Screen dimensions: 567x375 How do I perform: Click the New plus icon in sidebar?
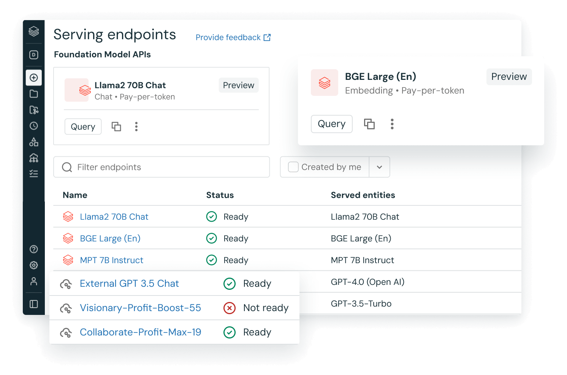34,78
